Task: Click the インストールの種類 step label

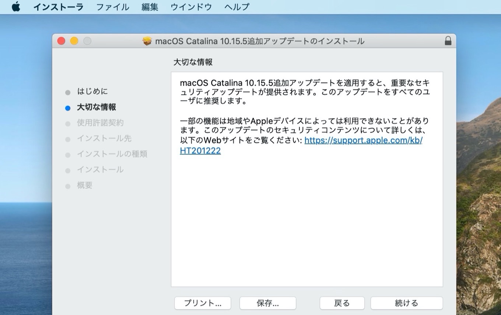Action: click(x=112, y=154)
